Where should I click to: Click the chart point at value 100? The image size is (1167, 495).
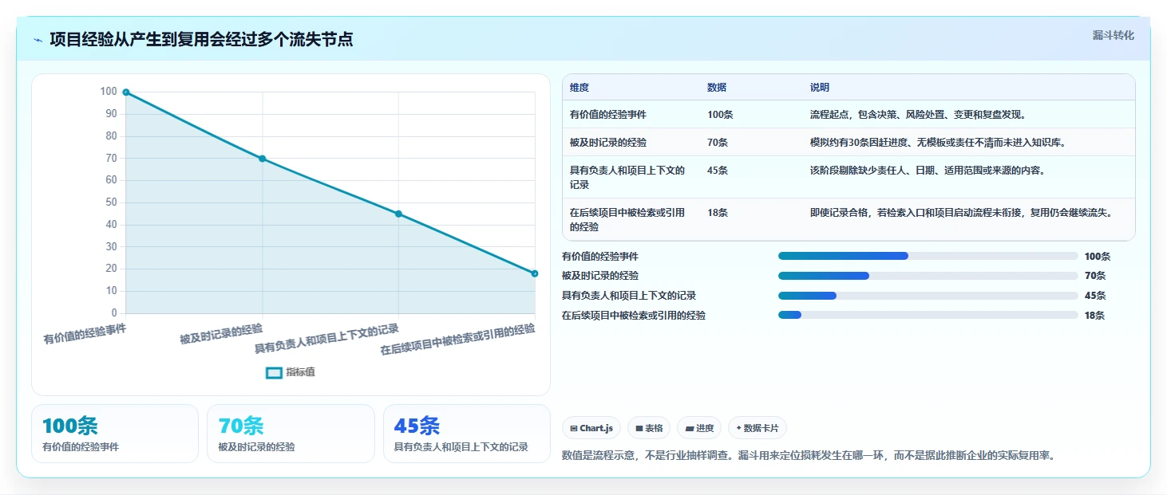point(126,92)
